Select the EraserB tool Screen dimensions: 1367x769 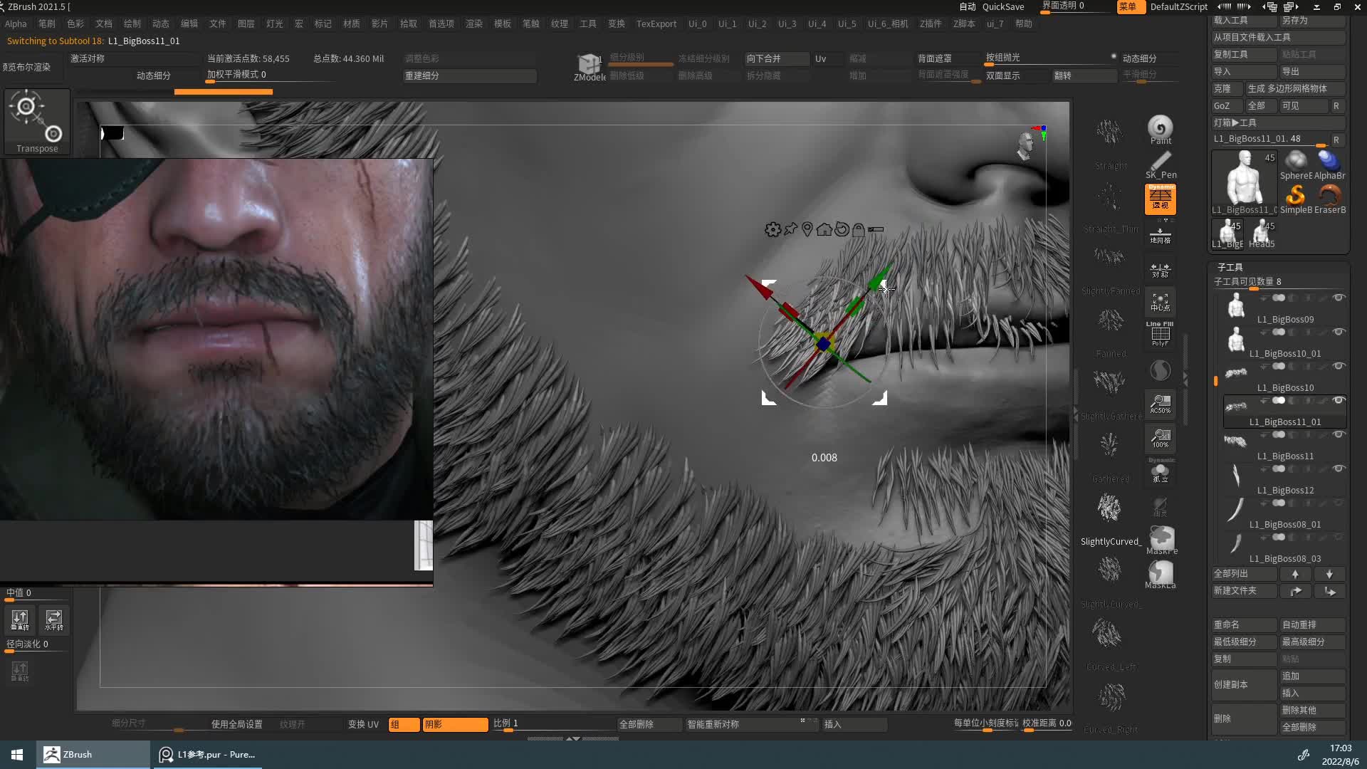(1329, 199)
